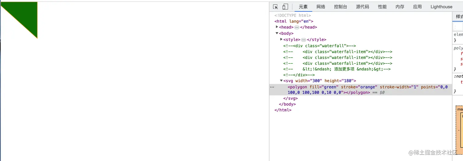Switch to the 元素 tab
The height and width of the screenshot is (161, 463).
303,7
